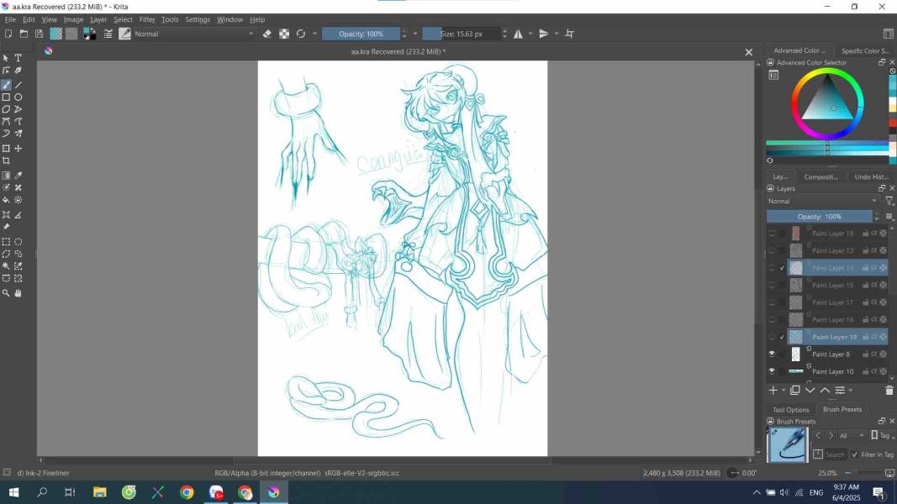The height and width of the screenshot is (504, 897).
Task: Expand the brush preset All tag dropdown
Action: pos(852,435)
